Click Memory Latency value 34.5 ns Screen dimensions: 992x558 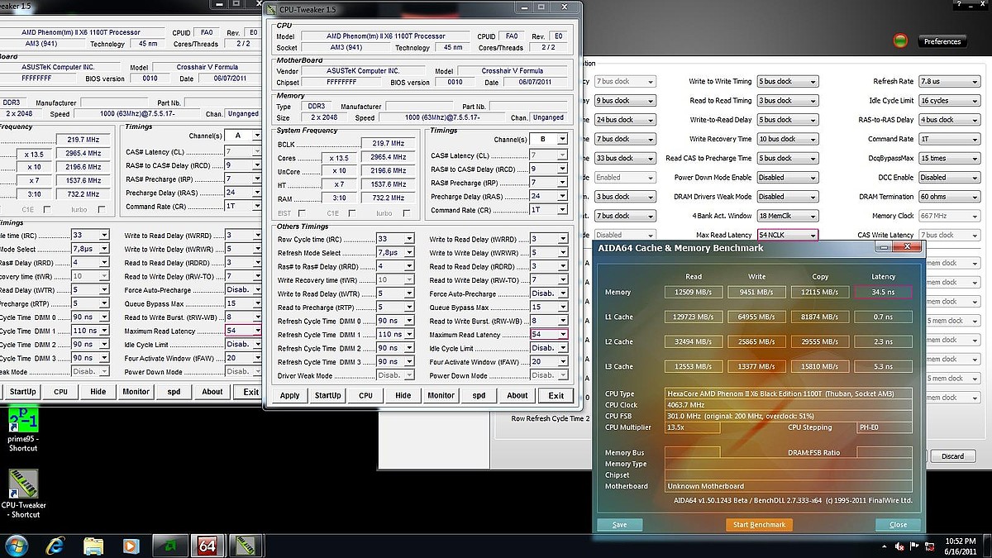[x=883, y=292]
